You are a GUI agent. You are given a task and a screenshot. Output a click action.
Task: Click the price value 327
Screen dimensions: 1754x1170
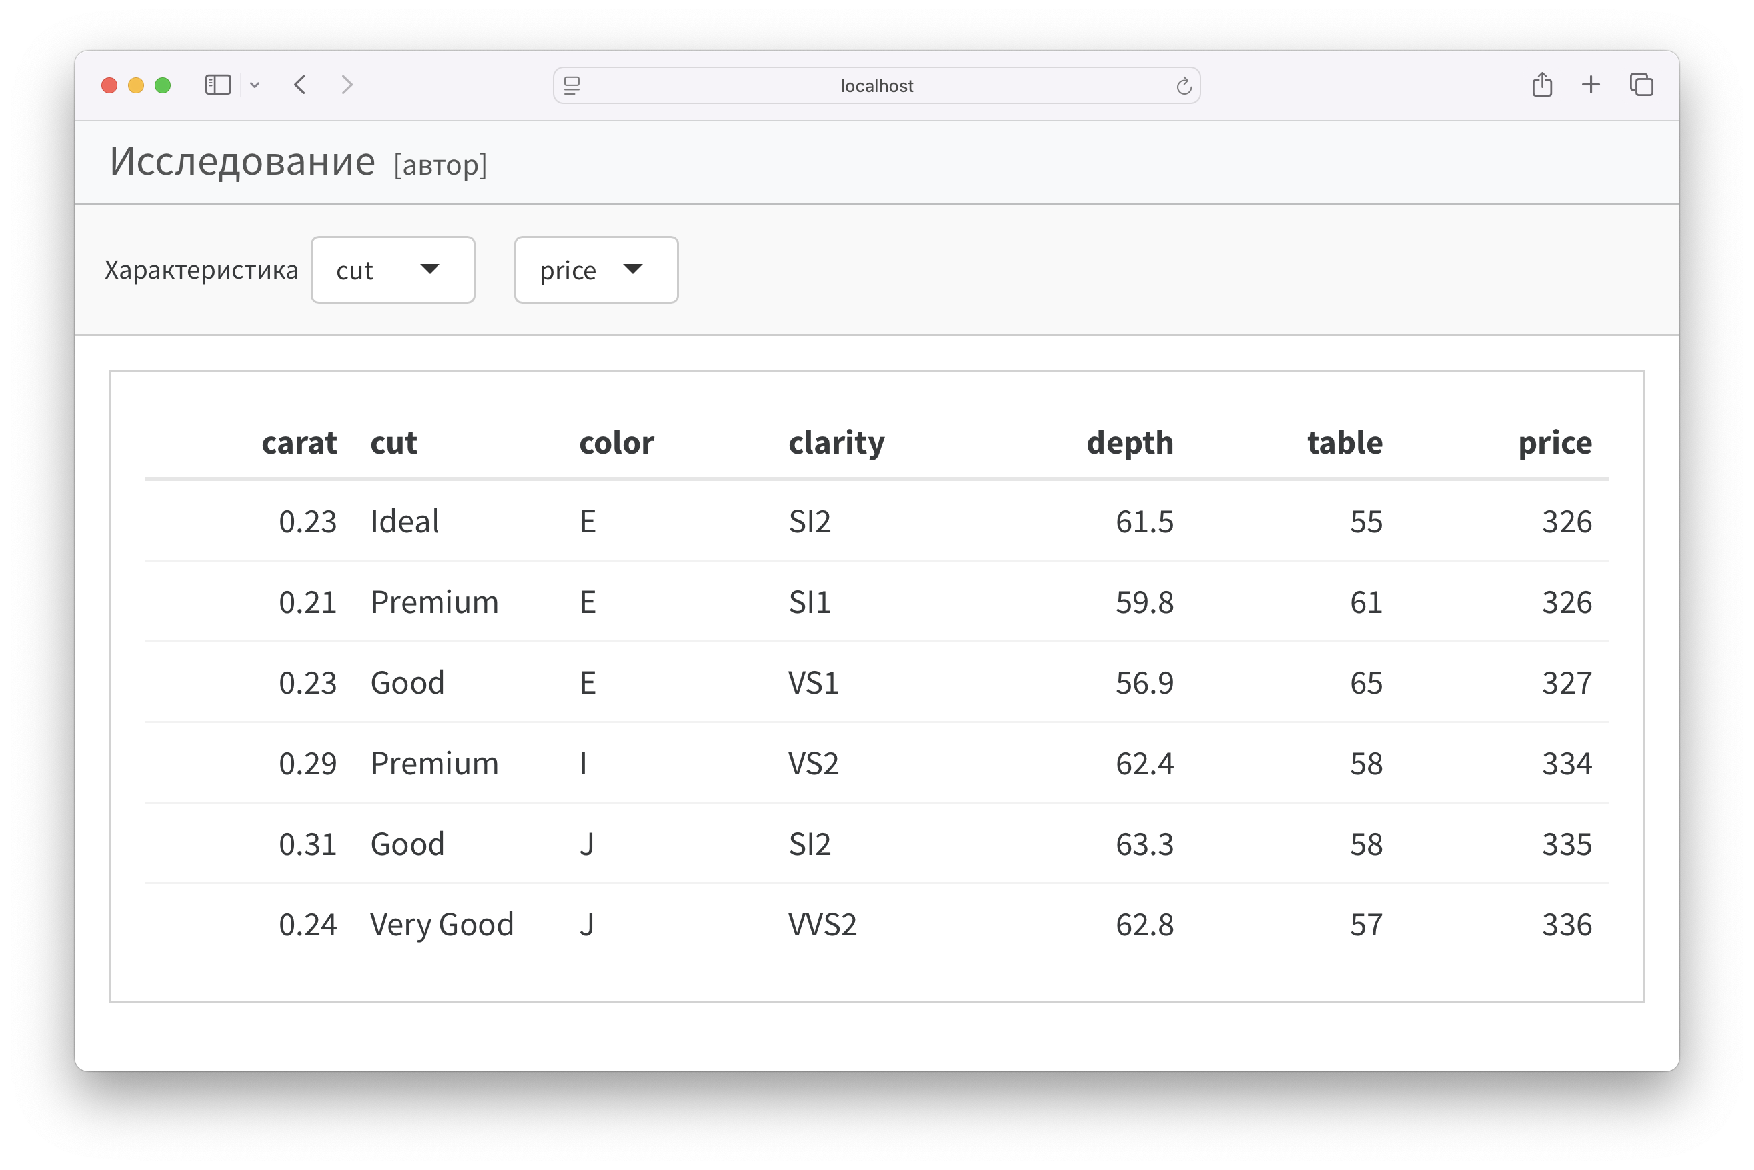(1567, 684)
